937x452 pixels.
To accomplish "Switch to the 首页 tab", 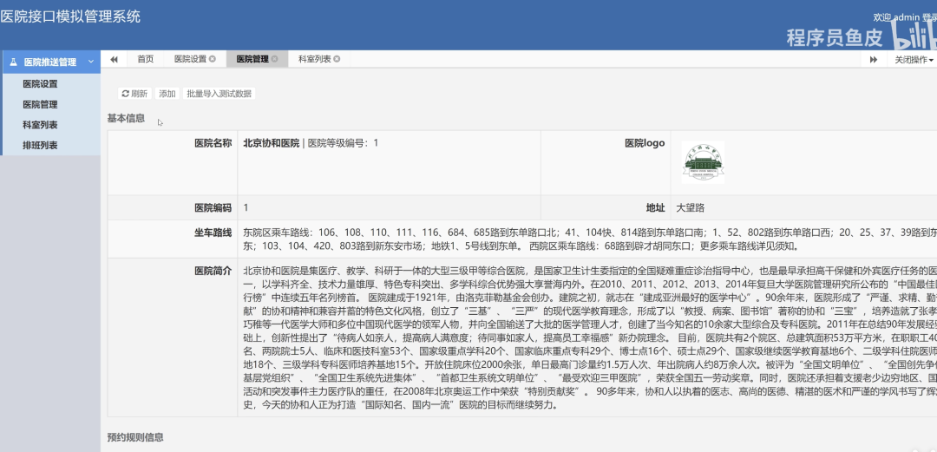I will (145, 59).
